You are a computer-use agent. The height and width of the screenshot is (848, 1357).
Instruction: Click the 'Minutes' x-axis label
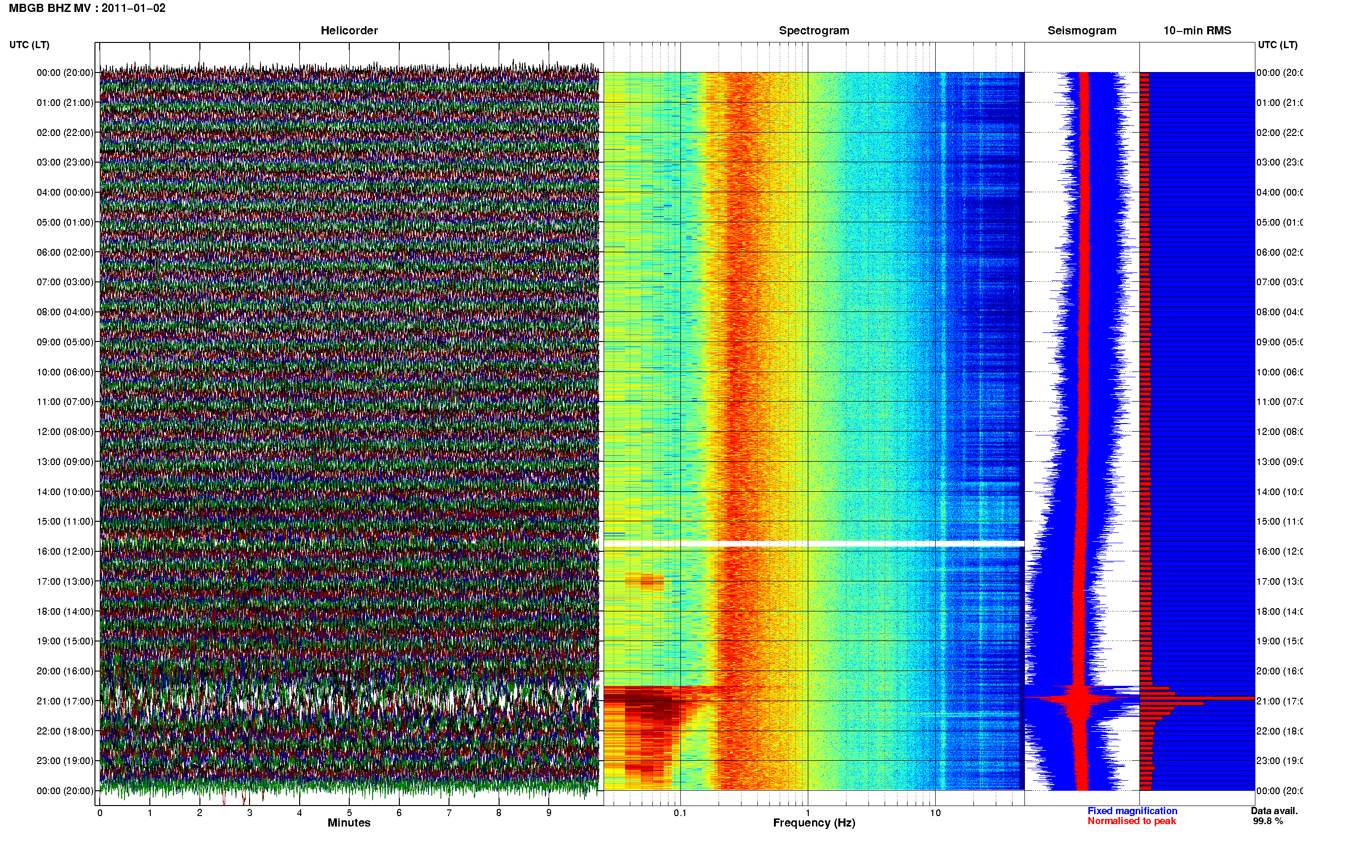coord(349,823)
